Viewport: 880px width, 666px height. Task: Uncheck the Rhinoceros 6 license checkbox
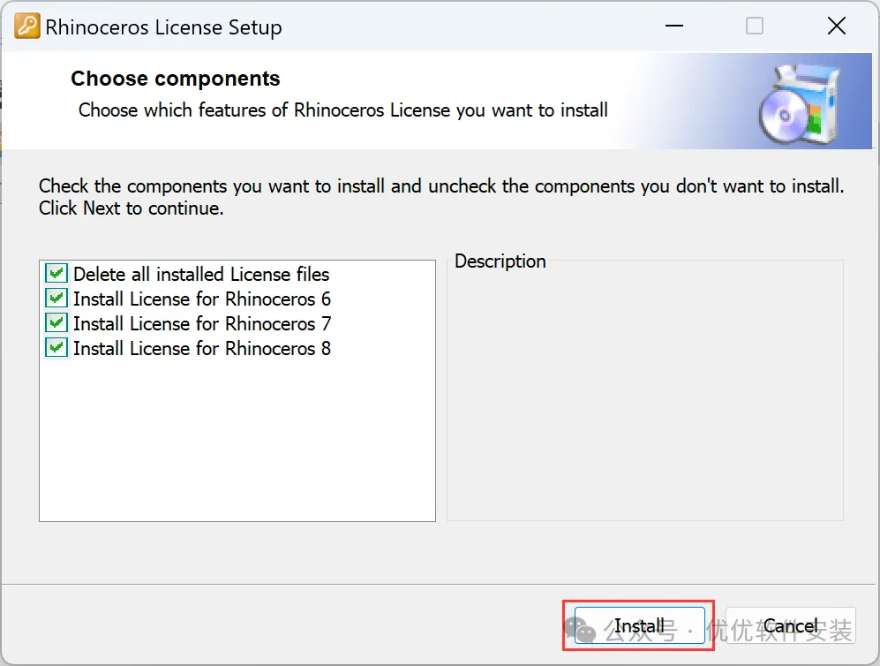[x=56, y=299]
